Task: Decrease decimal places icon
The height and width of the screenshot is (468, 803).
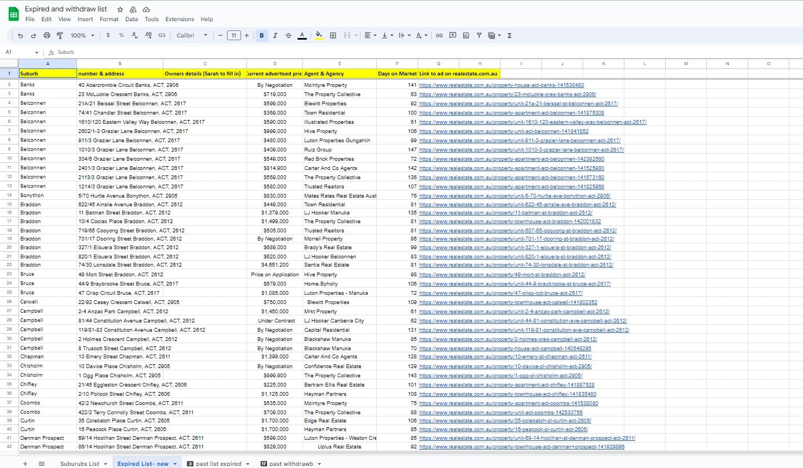Action: pyautogui.click(x=135, y=35)
